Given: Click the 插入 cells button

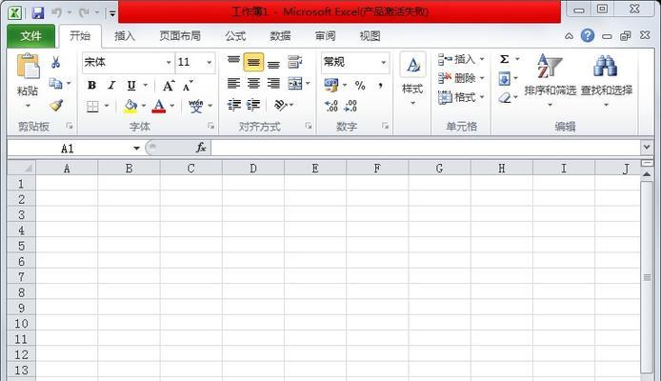Looking at the screenshot, I should [461, 59].
